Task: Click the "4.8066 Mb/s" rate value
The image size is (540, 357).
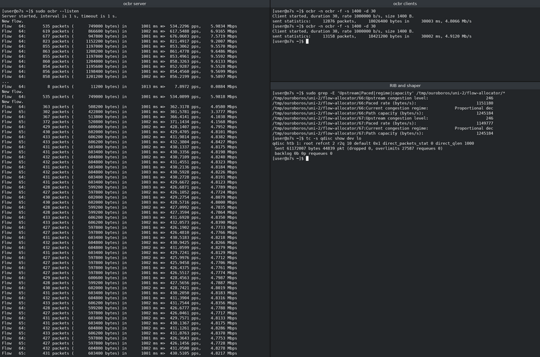Action: coord(458,21)
